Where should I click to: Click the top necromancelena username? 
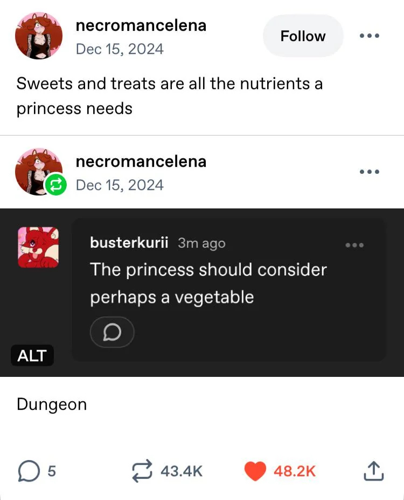[141, 25]
